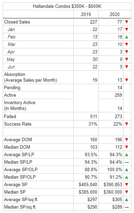Click the red down arrow beside Closed Sales

[x=126, y=22]
